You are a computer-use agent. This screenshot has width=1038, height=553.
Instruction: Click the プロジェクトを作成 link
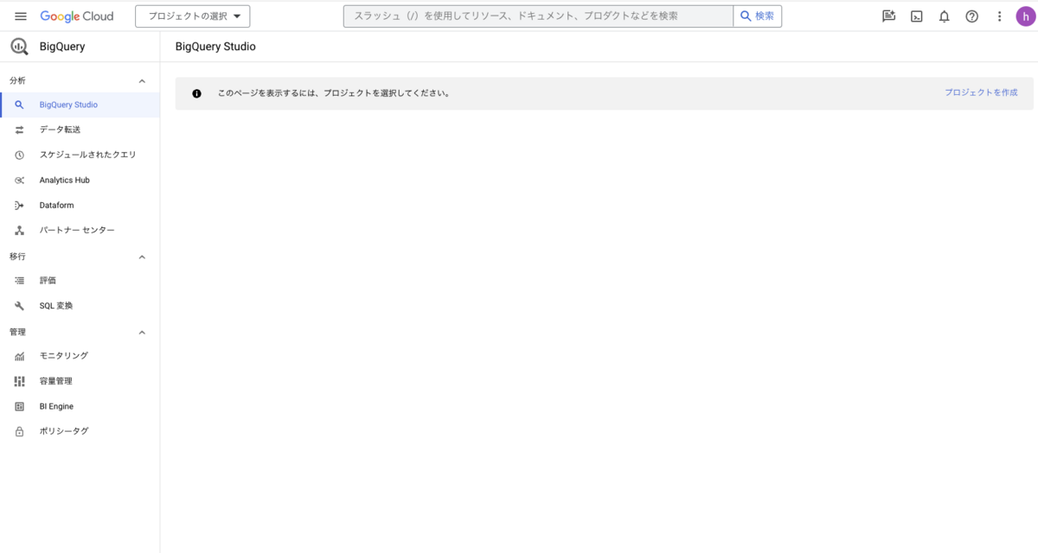[x=981, y=92]
